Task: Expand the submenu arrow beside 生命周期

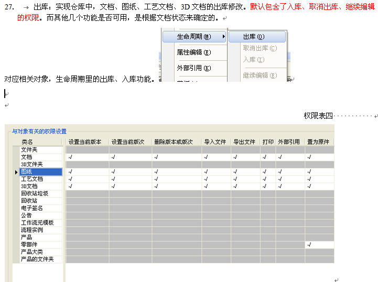Action: tap(224, 37)
